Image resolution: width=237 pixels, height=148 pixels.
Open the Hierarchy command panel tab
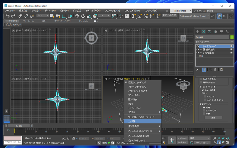pyautogui.click(x=209, y=32)
